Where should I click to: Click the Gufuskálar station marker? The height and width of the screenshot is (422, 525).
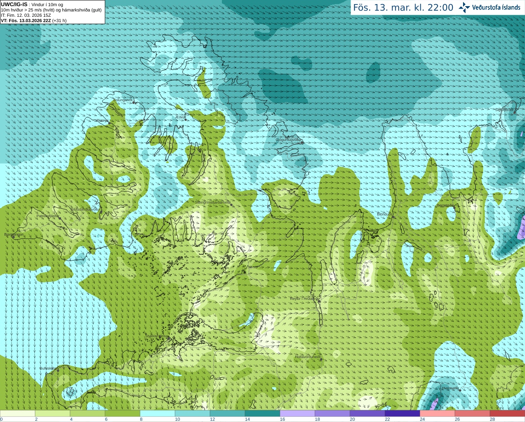[x=58, y=370]
